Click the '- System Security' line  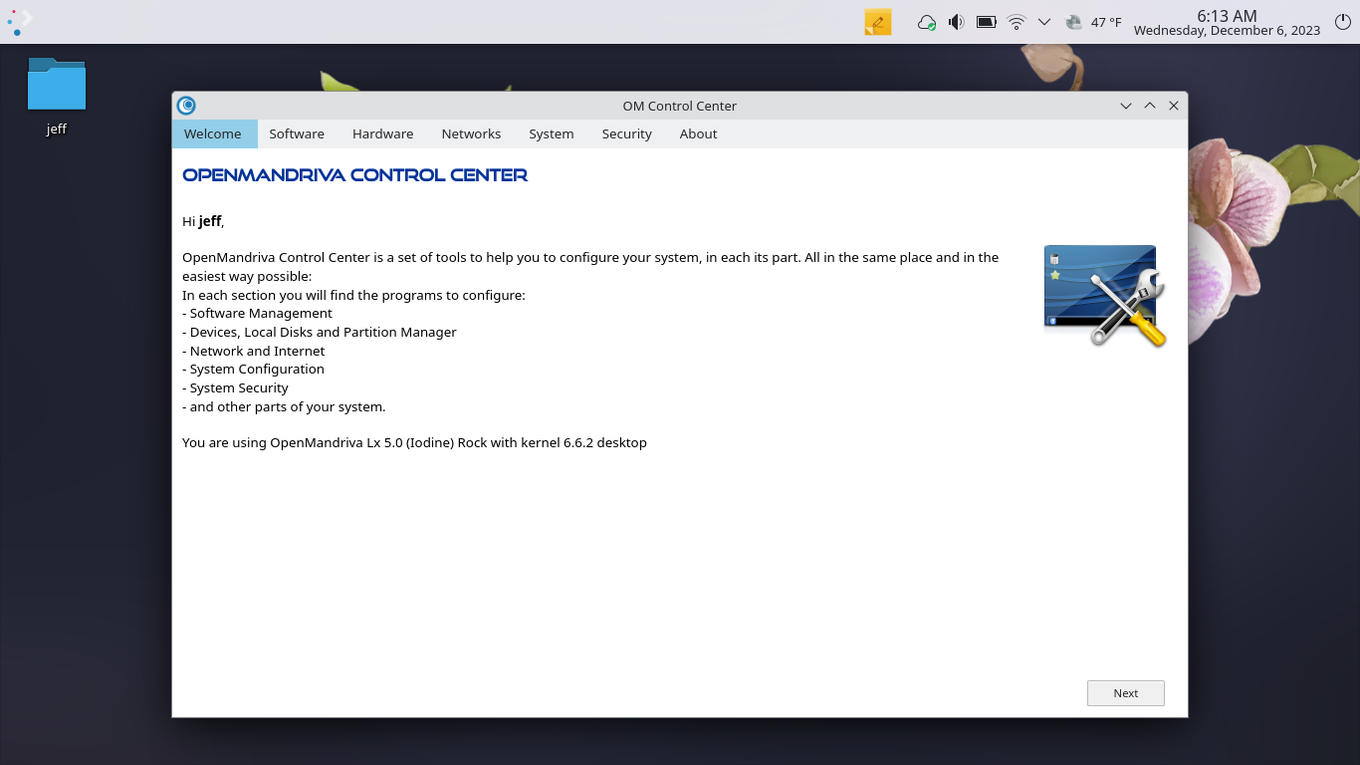(235, 387)
